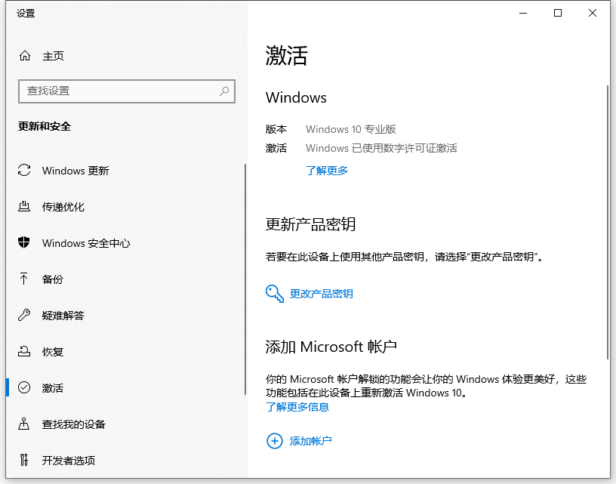Viewport: 616px width, 484px height.
Task: Click the 'Windows 10 专业版' edition text
Action: (x=351, y=129)
